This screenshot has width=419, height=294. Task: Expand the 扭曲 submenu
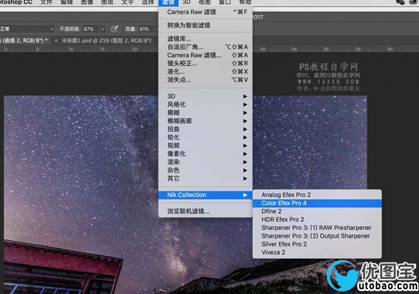(x=205, y=129)
